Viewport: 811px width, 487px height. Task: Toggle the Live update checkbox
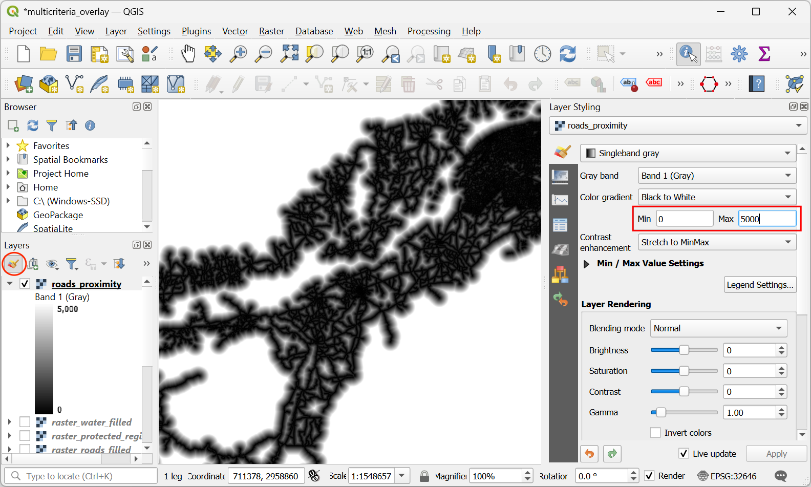(x=684, y=454)
